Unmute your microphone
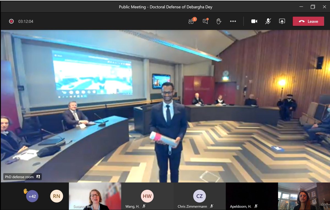 (268, 21)
